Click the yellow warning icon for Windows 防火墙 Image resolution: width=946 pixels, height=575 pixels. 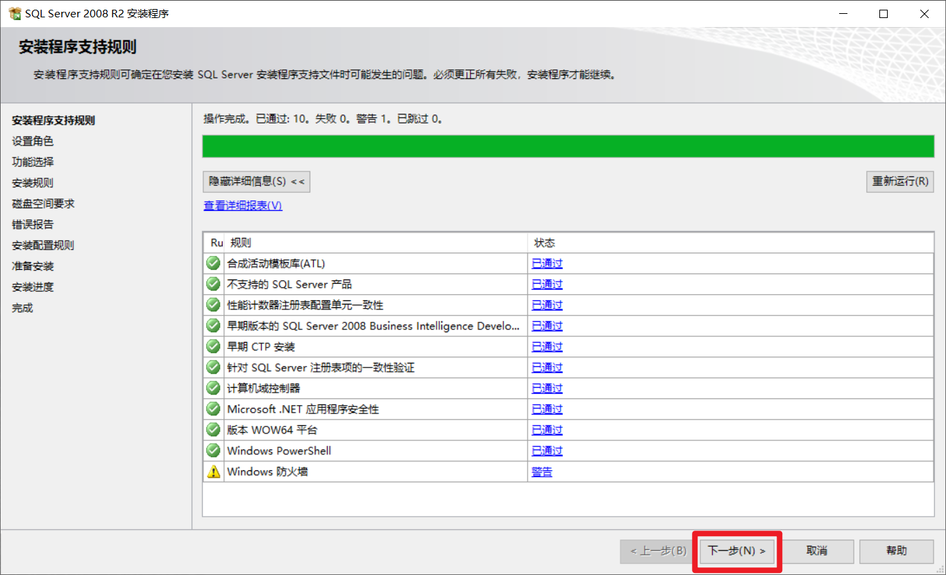(x=213, y=472)
